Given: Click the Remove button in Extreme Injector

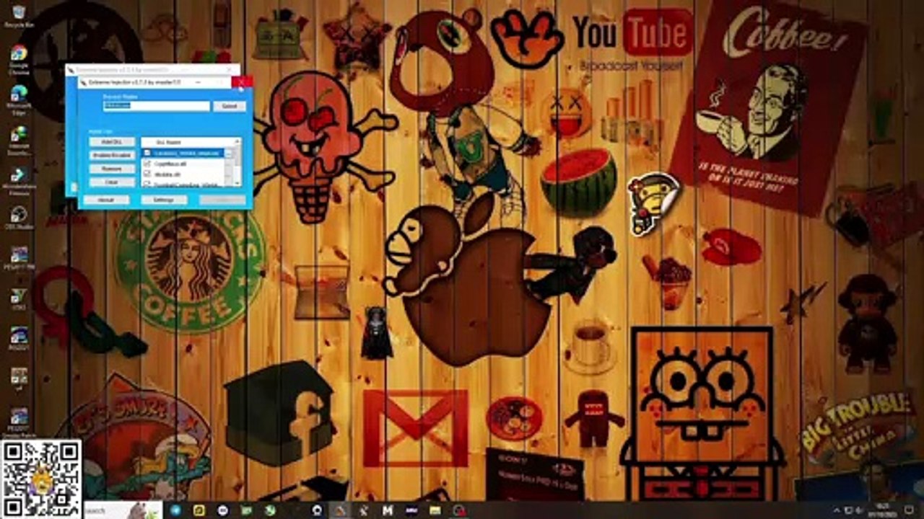Looking at the screenshot, I should click(x=112, y=169).
